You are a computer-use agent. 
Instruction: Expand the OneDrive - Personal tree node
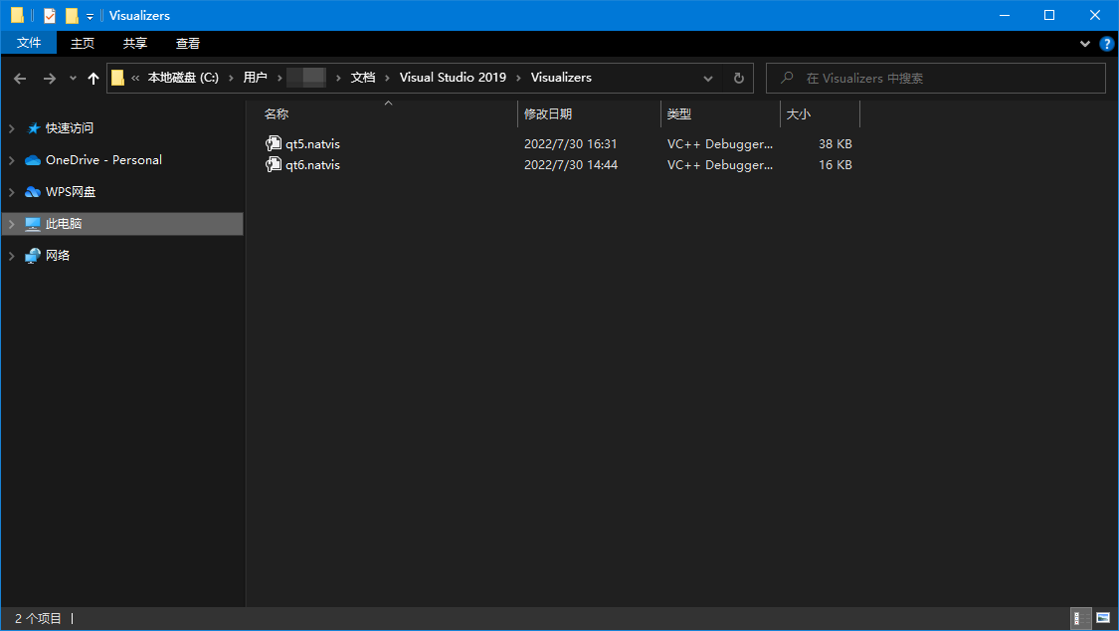click(x=11, y=160)
